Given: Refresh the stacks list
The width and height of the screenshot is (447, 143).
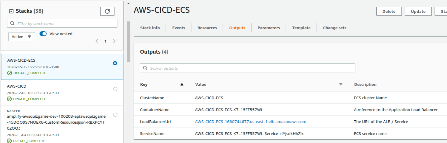Looking at the screenshot, I should coord(107,11).
